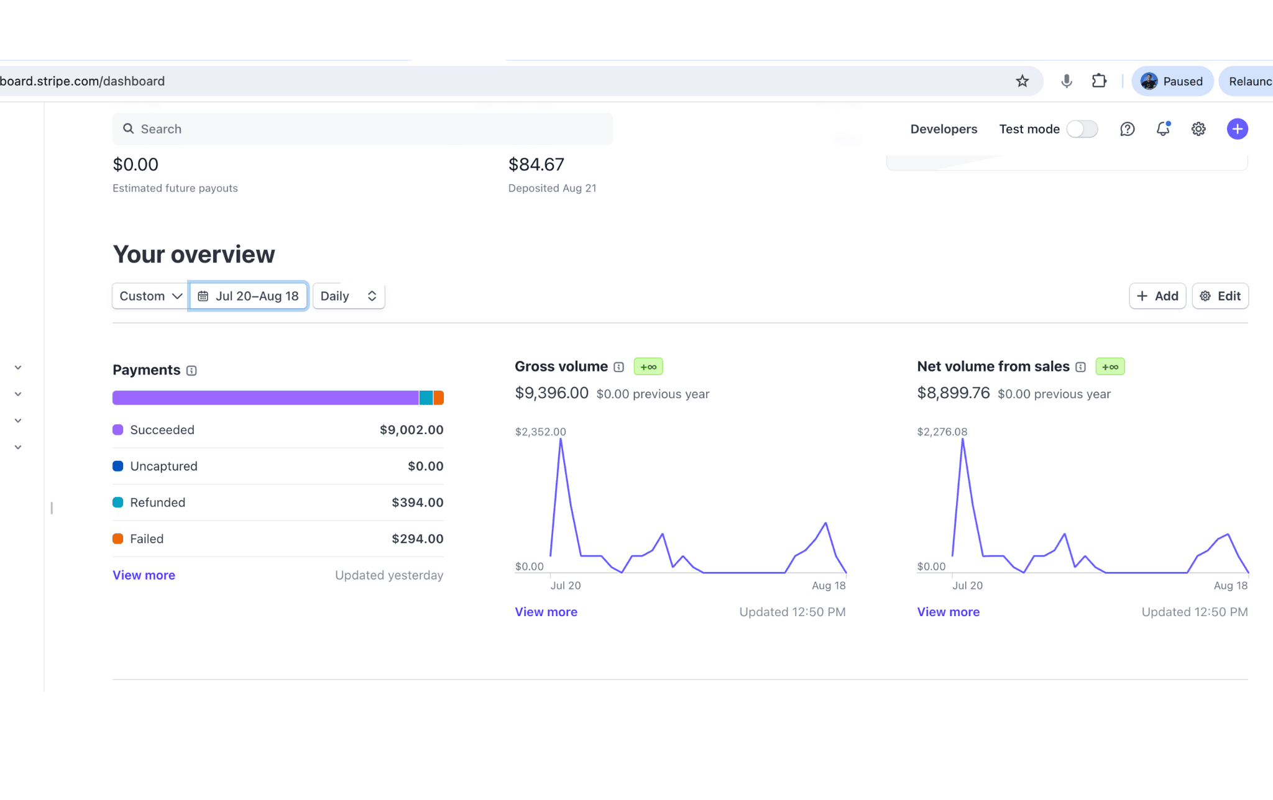Open the Stripe help question icon
This screenshot has width=1273, height=800.
click(x=1127, y=129)
